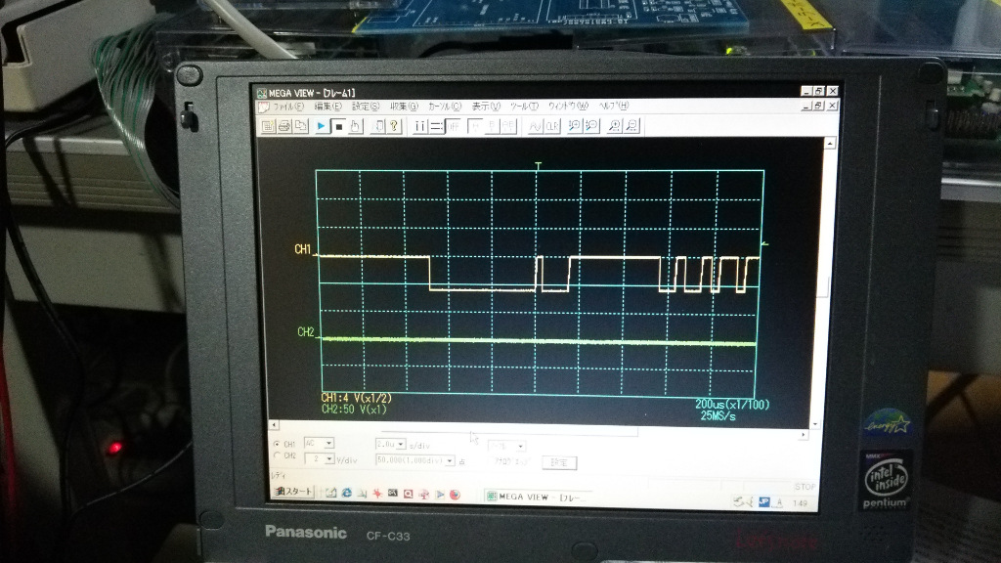Click the CH1 waveform label
Image resolution: width=1001 pixels, height=563 pixels.
tap(303, 249)
